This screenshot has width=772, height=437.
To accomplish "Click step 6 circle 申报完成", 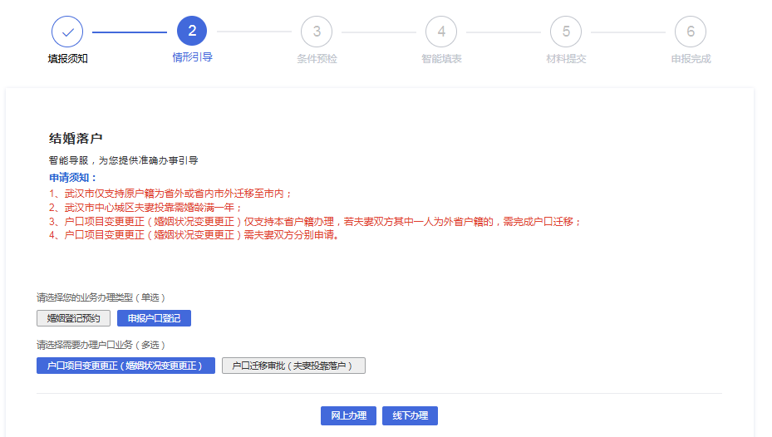I will coord(691,32).
